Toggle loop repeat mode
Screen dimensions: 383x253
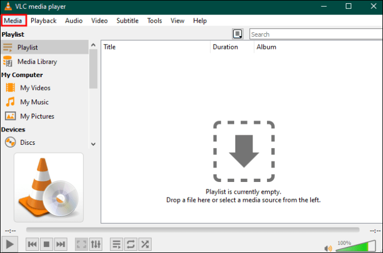[x=131, y=244]
